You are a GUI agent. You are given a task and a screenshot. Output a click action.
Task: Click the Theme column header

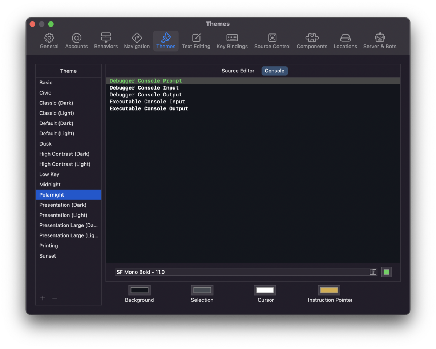pyautogui.click(x=68, y=71)
